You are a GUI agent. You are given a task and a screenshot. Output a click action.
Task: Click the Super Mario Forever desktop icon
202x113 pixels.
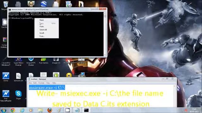click(18, 62)
